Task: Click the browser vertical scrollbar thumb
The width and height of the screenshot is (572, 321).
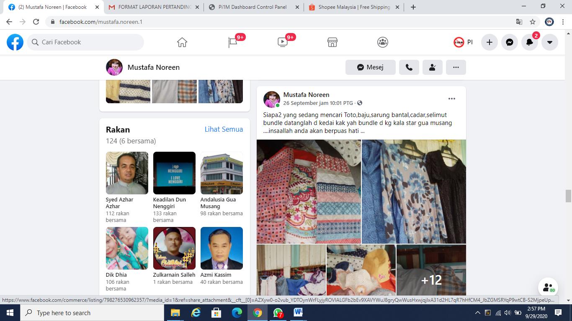Action: coord(568,196)
